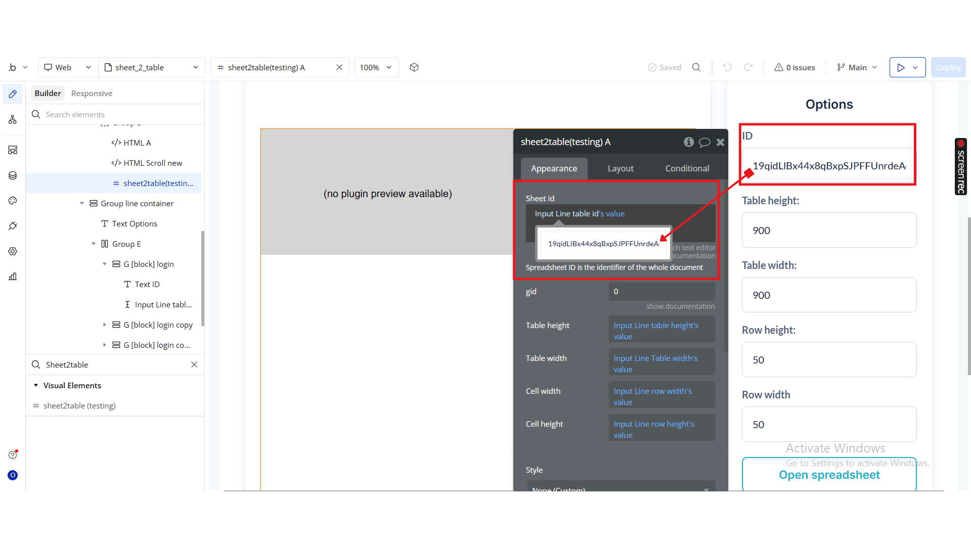Open the 100% zoom dropdown
Image resolution: width=971 pixels, height=546 pixels.
376,67
